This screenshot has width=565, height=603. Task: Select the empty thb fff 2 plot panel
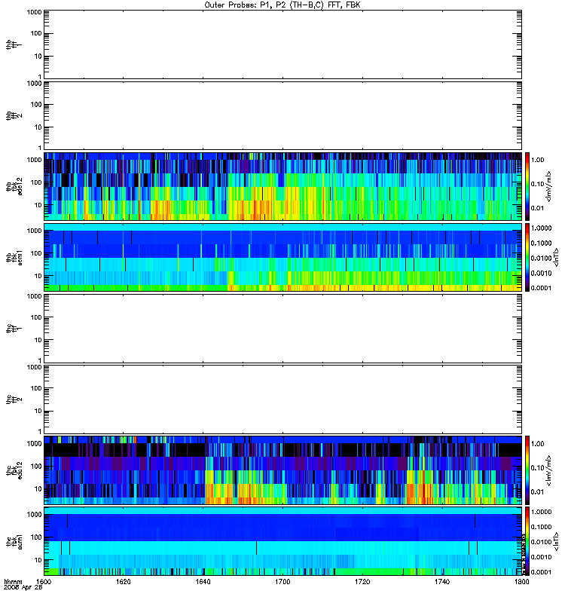tap(282, 115)
